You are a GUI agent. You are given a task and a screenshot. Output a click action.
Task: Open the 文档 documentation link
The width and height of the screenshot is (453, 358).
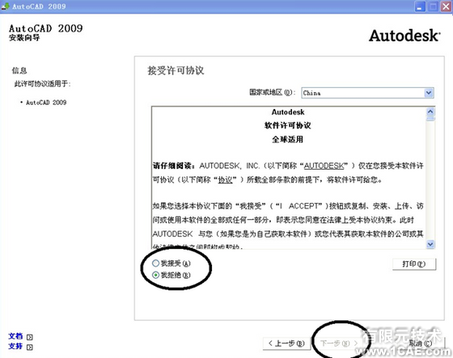[x=15, y=336]
